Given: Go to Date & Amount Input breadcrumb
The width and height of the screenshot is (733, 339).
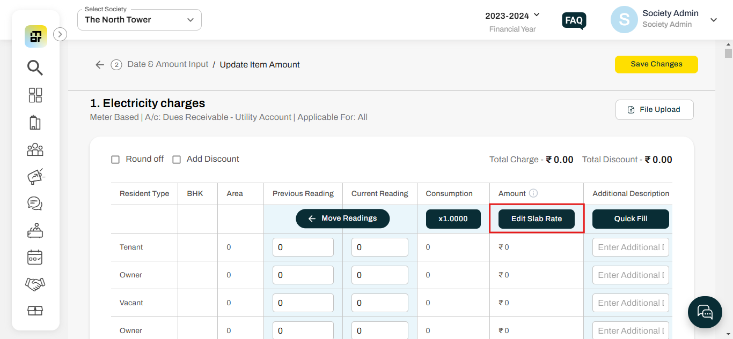Looking at the screenshot, I should [167, 64].
